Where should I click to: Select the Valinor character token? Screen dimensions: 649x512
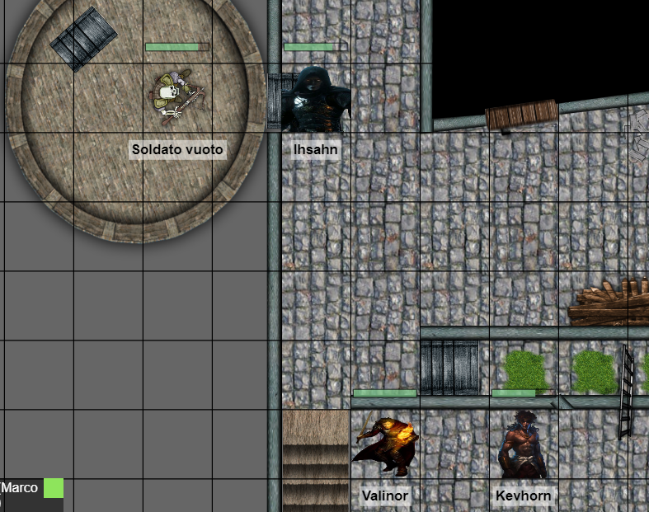(384, 446)
